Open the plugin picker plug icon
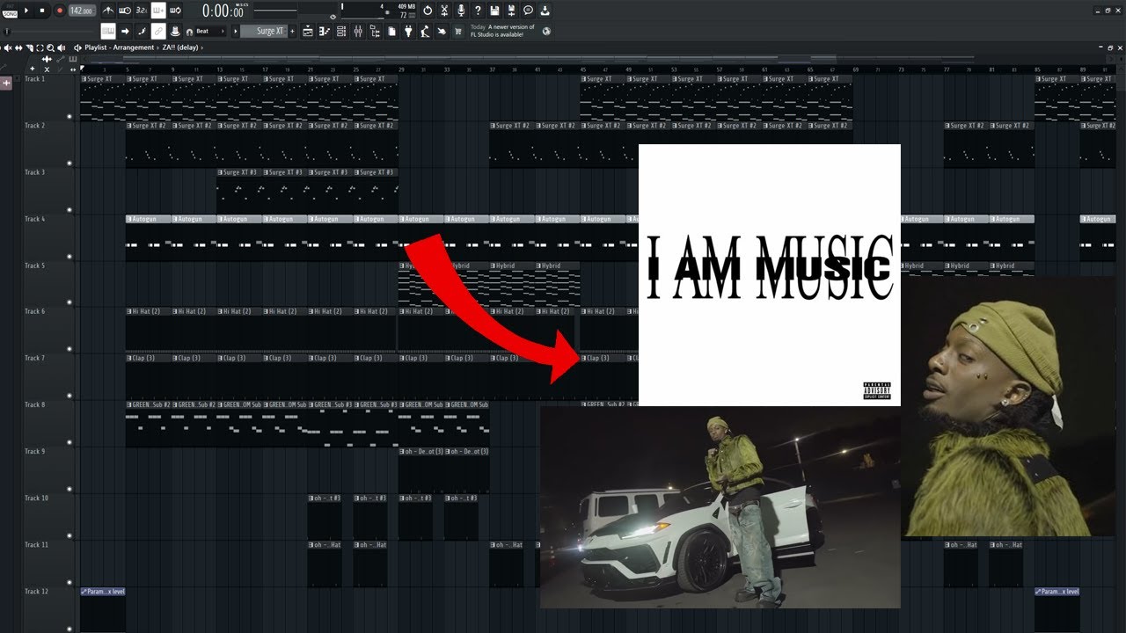 408,31
